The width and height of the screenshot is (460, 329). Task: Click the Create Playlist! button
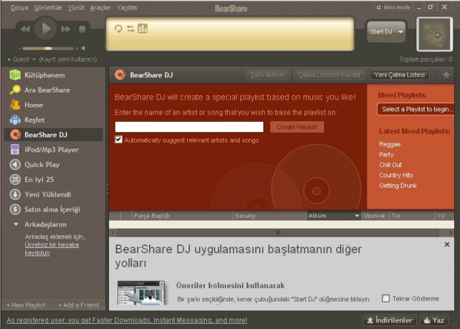[297, 127]
